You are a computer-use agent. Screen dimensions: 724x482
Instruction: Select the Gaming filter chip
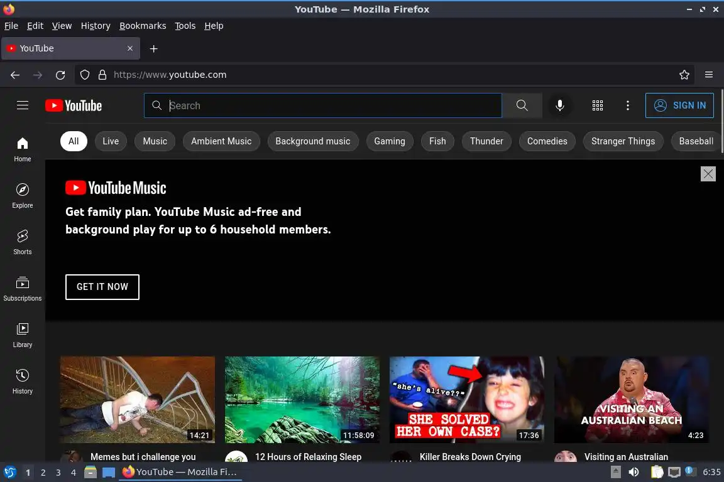390,141
